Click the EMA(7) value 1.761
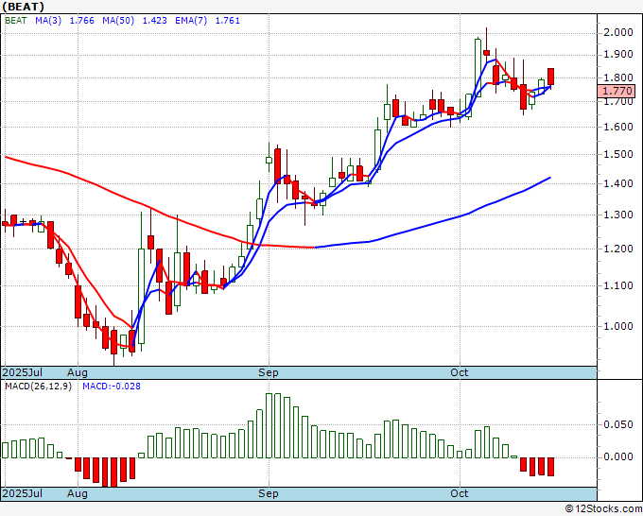The width and height of the screenshot is (643, 516). tap(228, 21)
